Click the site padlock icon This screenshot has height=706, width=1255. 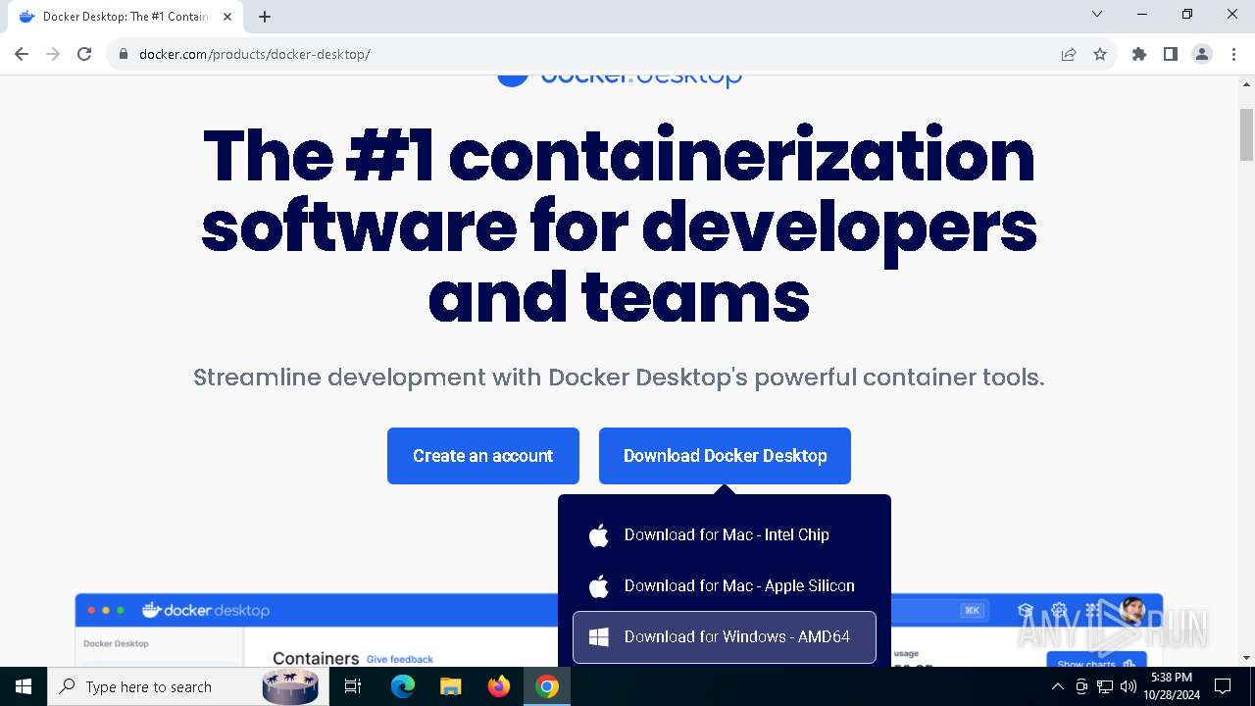point(123,54)
